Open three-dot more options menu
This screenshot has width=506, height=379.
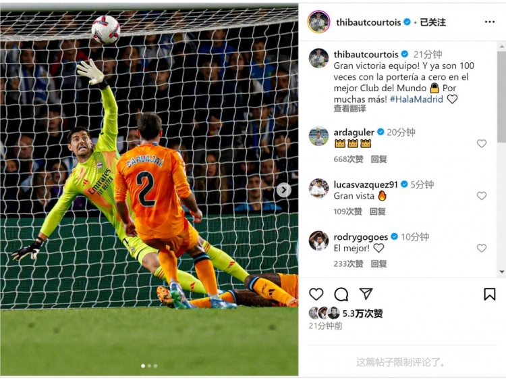(x=490, y=22)
